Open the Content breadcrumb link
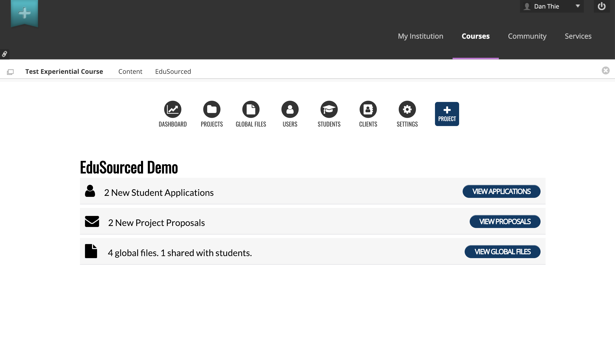This screenshot has height=347, width=615. point(130,72)
